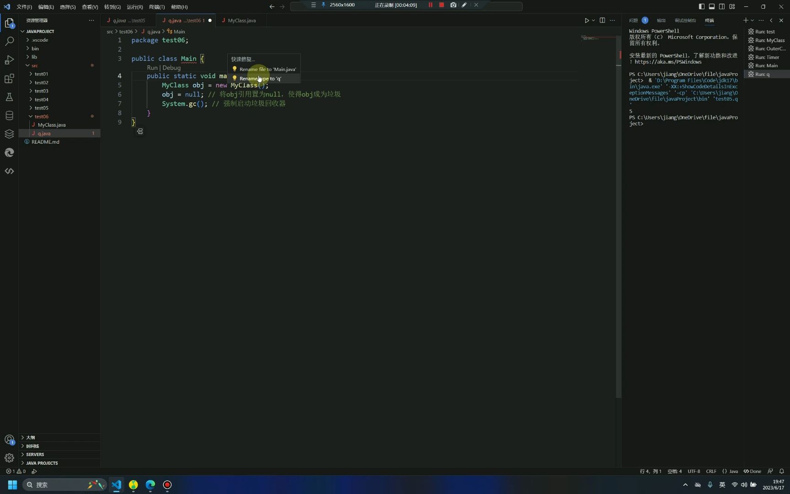
Task: Close the terminal panel
Action: (781, 20)
